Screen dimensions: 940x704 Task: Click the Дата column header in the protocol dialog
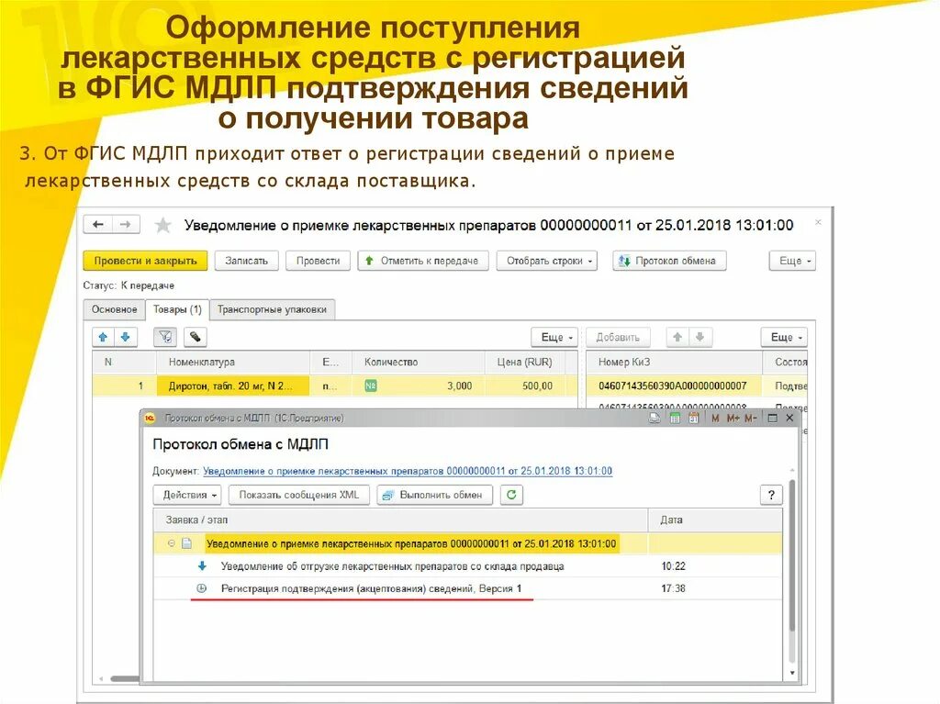point(715,520)
